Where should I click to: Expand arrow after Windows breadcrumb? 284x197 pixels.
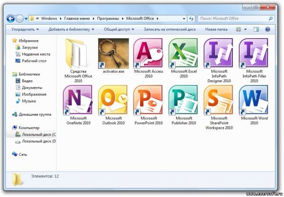[x=60, y=18]
